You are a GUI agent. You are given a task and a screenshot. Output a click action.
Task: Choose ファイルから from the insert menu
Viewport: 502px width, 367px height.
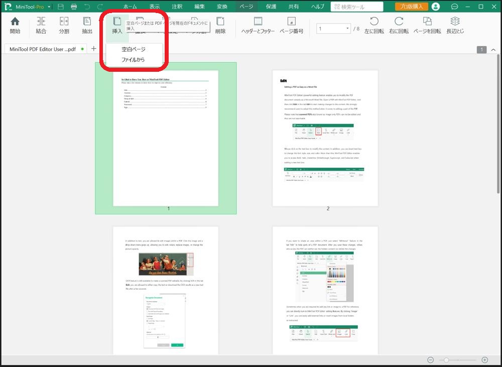(x=133, y=60)
